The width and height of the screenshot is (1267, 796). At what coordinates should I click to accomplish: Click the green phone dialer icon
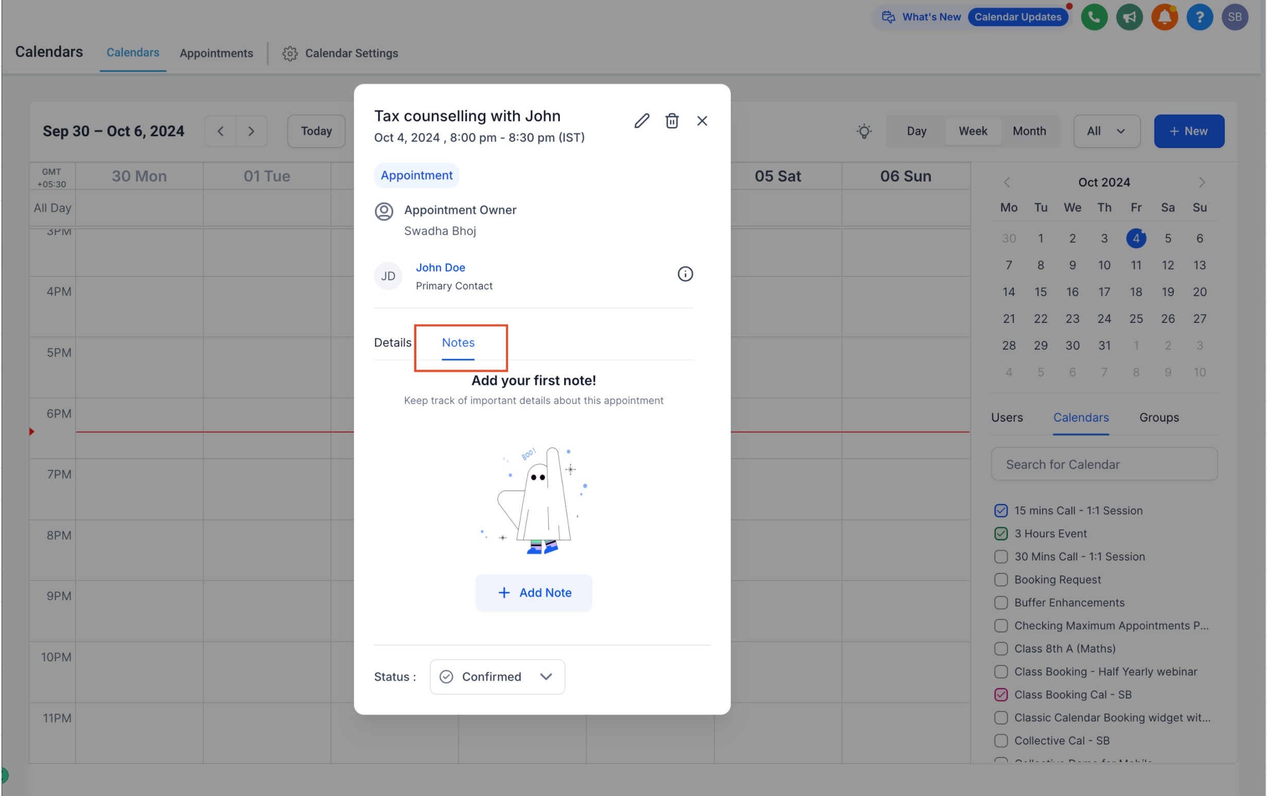1094,17
